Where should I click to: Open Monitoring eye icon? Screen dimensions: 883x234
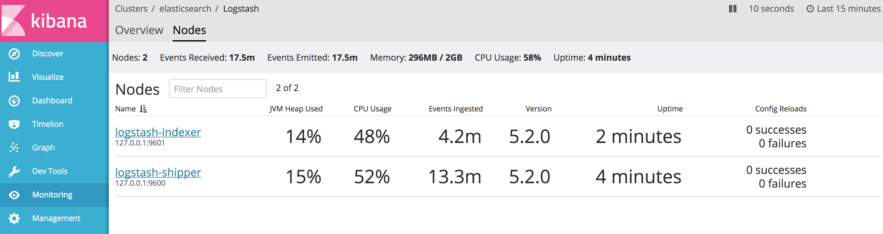(x=14, y=195)
